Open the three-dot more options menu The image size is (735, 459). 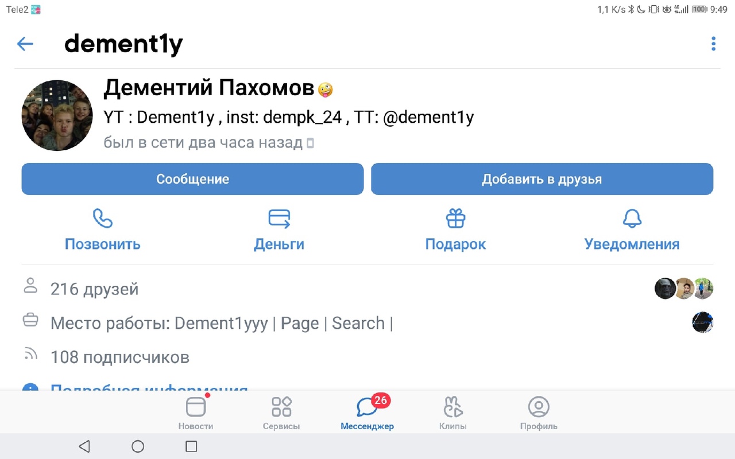point(713,44)
